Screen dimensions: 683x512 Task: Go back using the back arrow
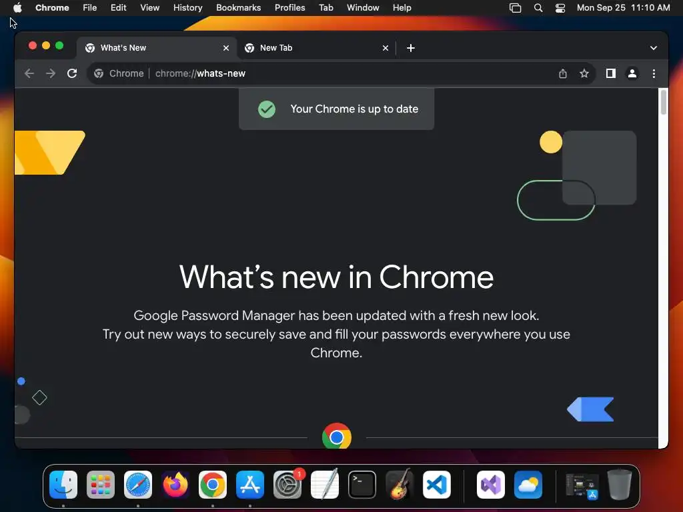(x=29, y=73)
